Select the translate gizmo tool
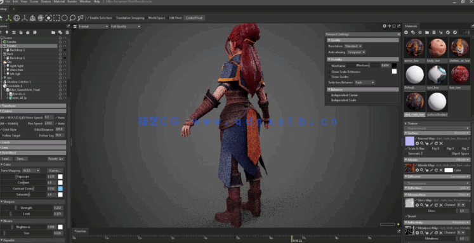 (9, 18)
